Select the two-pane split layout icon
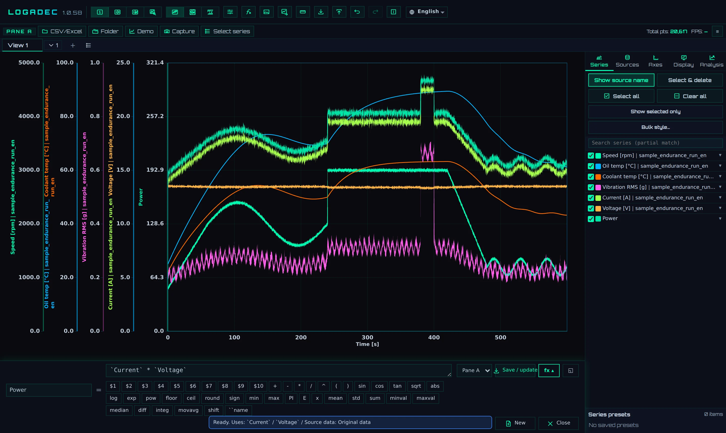Screen dimensions: 726x433 [117, 12]
